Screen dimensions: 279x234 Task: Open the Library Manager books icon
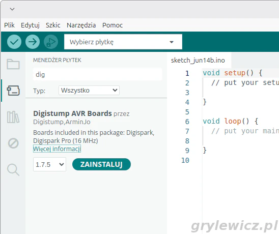(x=13, y=117)
